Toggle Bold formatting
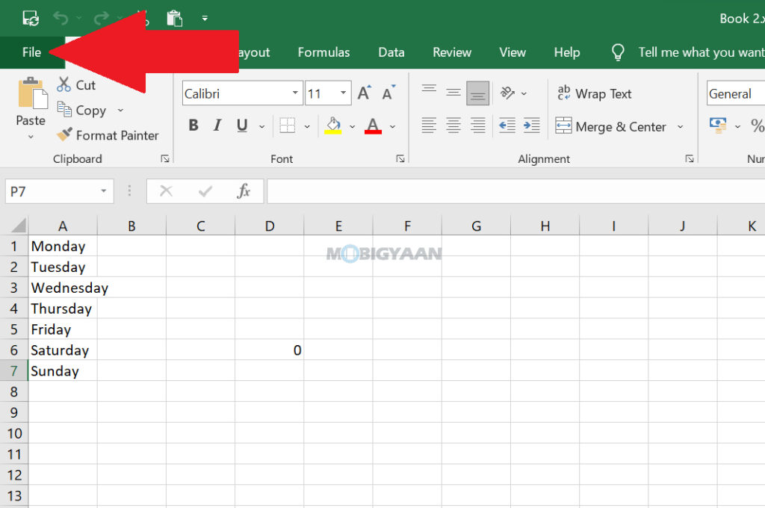This screenshot has width=765, height=508. click(x=193, y=125)
